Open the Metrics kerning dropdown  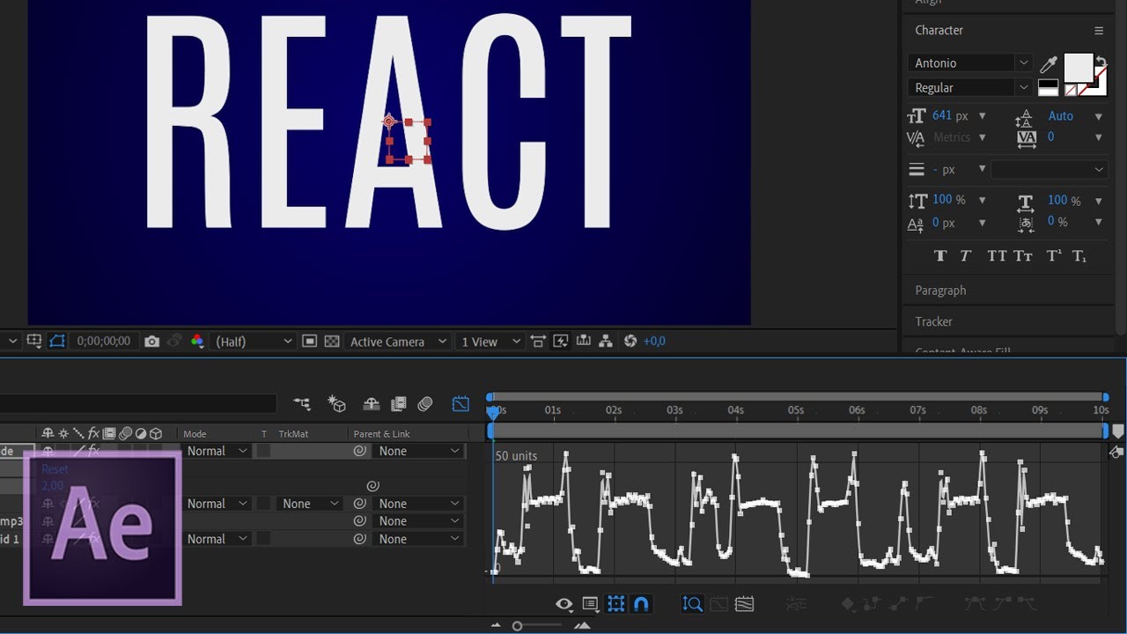[x=983, y=137]
